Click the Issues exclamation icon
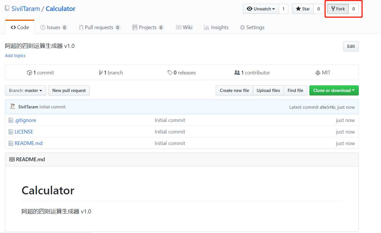The height and width of the screenshot is (233, 381). pyautogui.click(x=43, y=27)
